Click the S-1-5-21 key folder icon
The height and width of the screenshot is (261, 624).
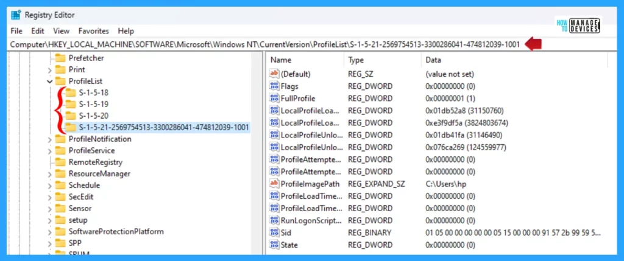[x=71, y=127]
